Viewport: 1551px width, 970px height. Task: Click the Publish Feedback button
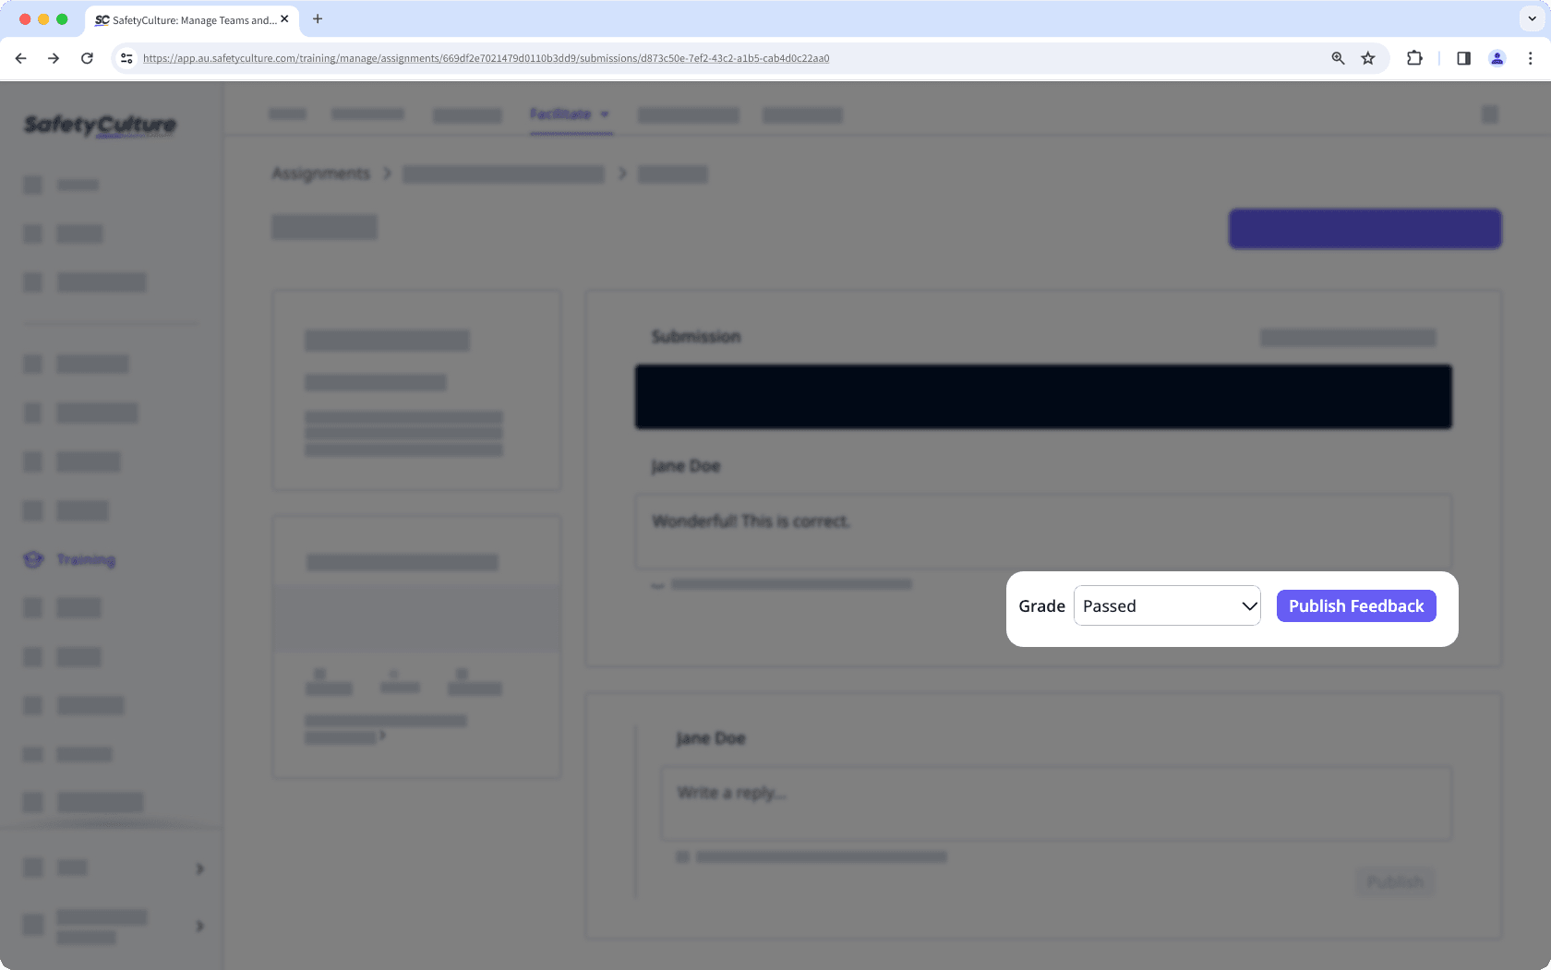(1355, 605)
